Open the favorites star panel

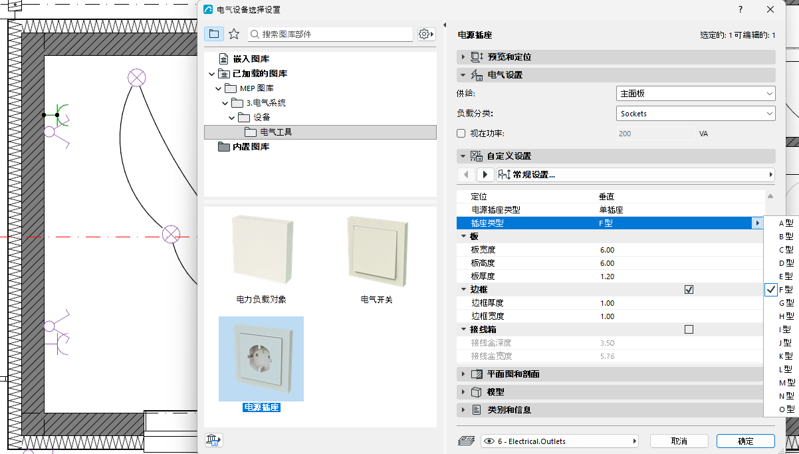point(234,34)
